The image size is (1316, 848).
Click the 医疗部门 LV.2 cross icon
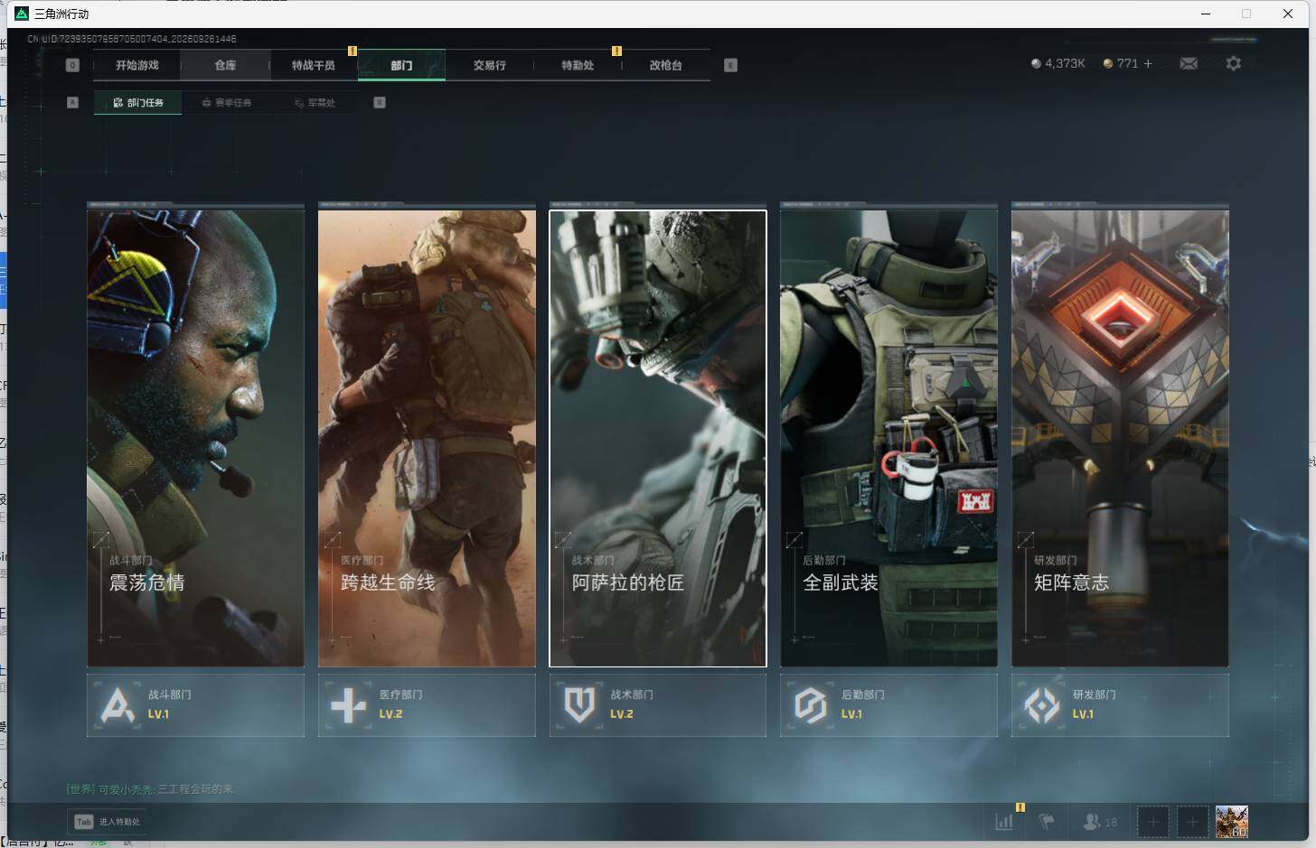click(349, 705)
